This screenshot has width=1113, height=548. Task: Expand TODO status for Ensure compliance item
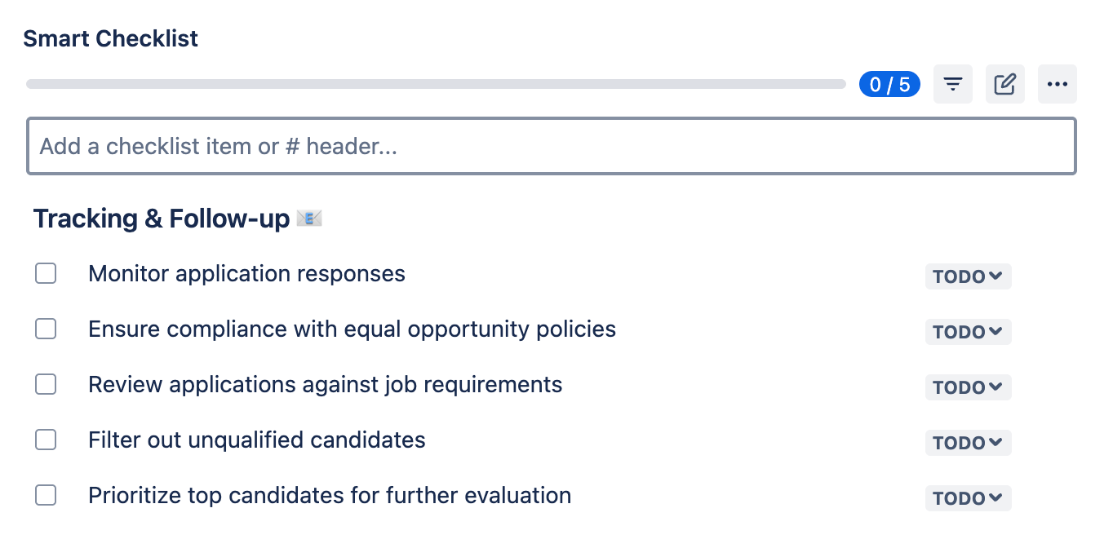968,332
